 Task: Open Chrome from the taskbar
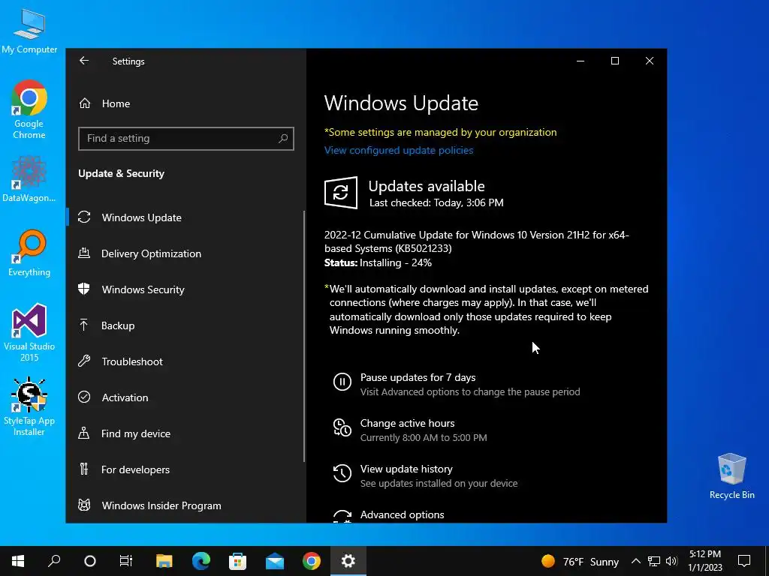(x=312, y=561)
